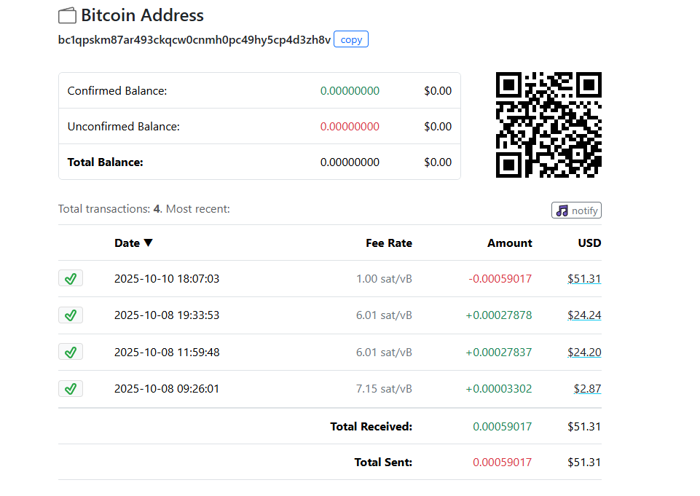Click the Bitcoin address string text
Image resolution: width=700 pixels, height=496 pixels.
click(x=194, y=39)
